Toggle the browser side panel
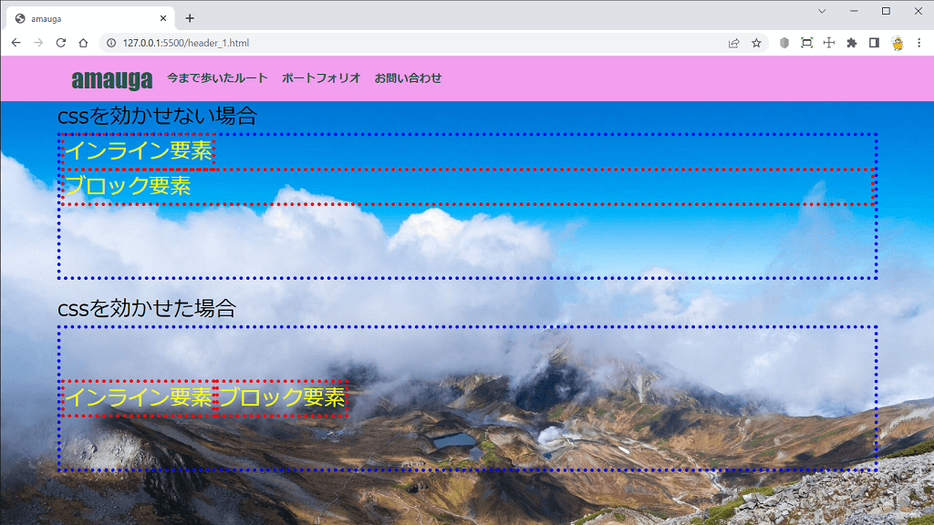The height and width of the screenshot is (525, 934). pyautogui.click(x=874, y=43)
